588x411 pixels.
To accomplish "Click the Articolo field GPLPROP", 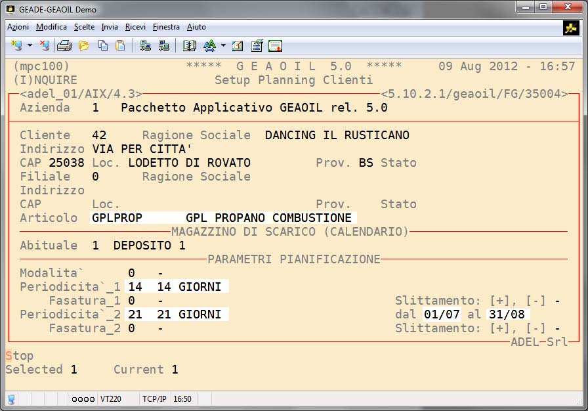I will [116, 218].
